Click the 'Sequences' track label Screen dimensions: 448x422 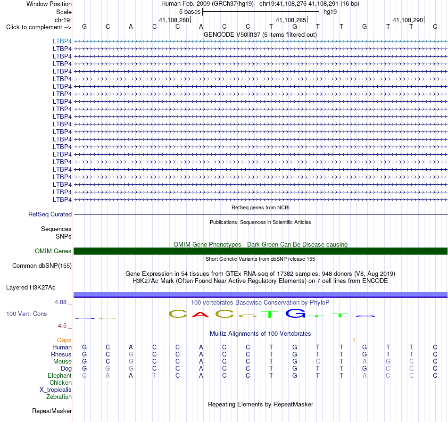pyautogui.click(x=56, y=229)
